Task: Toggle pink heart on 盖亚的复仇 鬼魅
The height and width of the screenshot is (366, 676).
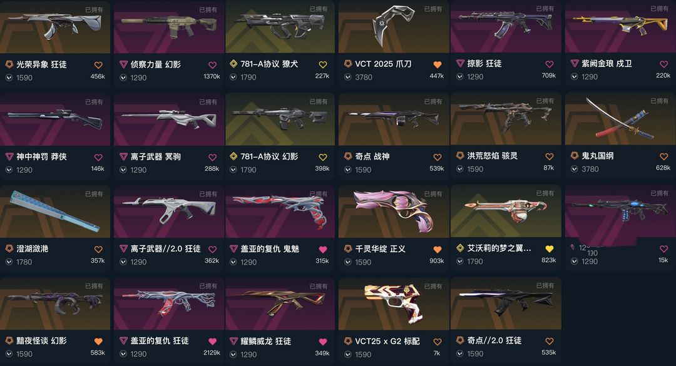Action: 323,249
